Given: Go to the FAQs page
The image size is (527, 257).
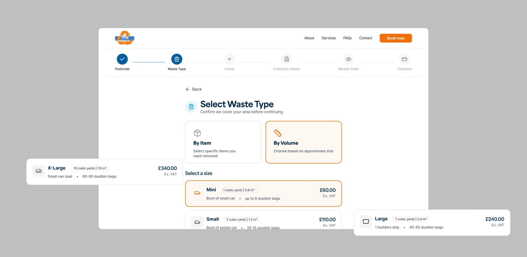Looking at the screenshot, I should (x=347, y=38).
